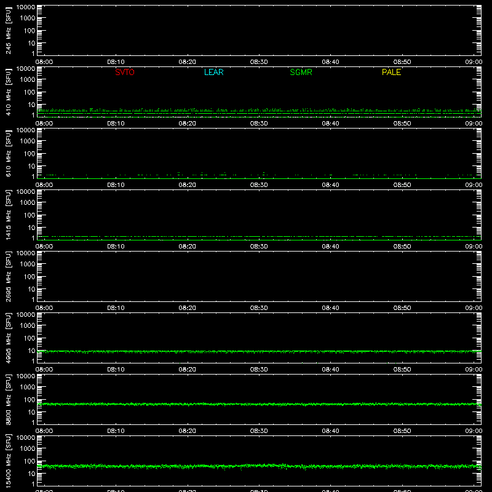Click the cyan LEAR station label
Viewport: 492px width, 492px height.
click(x=213, y=72)
